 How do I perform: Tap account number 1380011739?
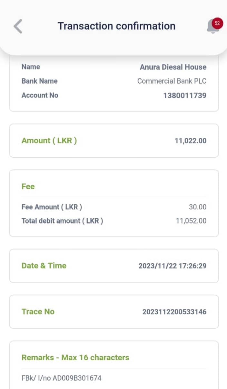[185, 95]
